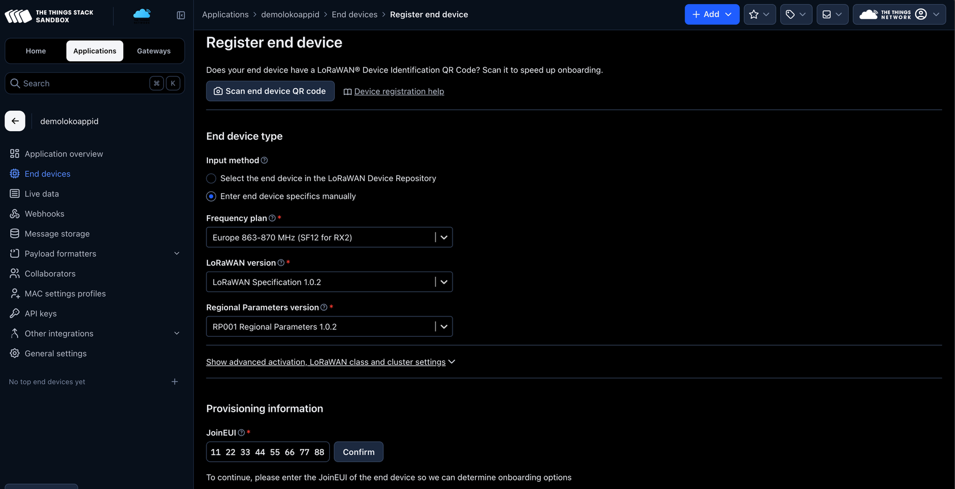Image resolution: width=955 pixels, height=489 pixels.
Task: Open the Frequency plan dropdown
Action: (x=329, y=237)
